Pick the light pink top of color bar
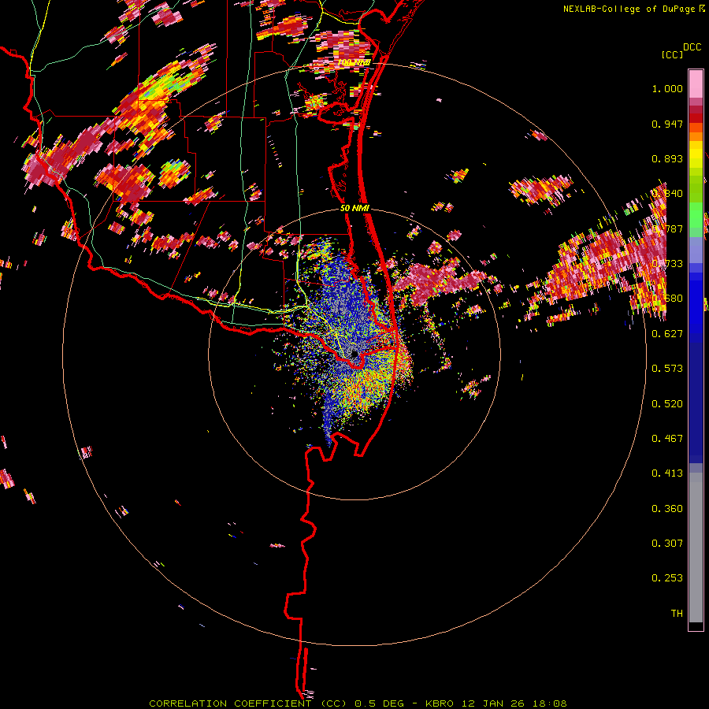Image resolution: width=709 pixels, height=709 pixels. coord(696,84)
